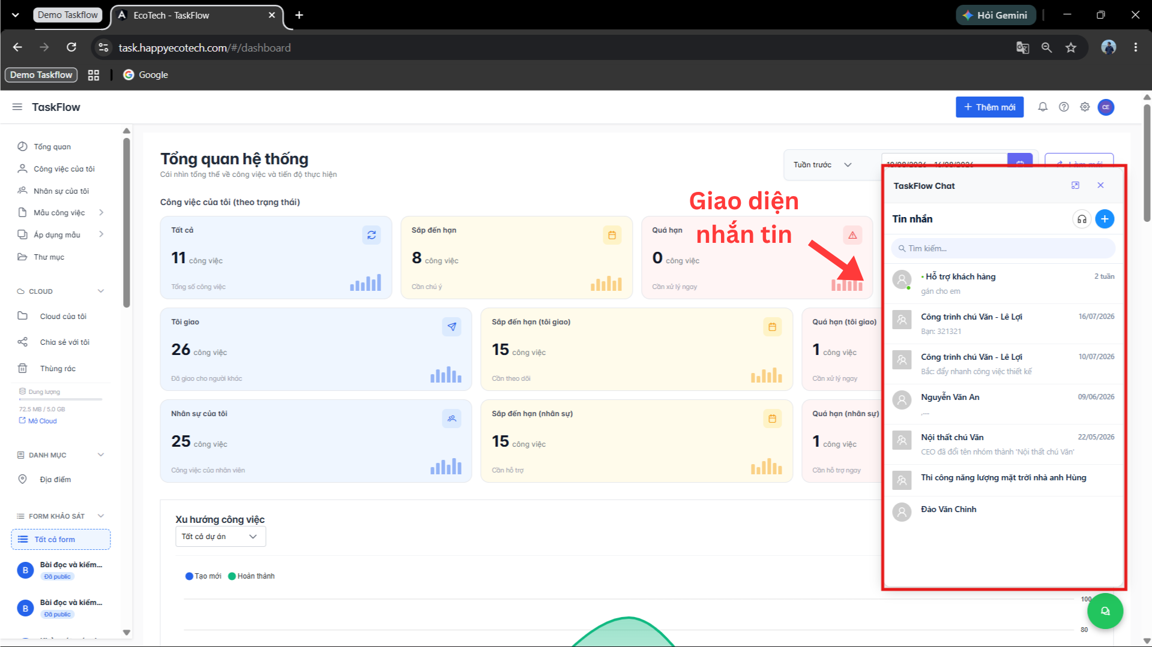Click the green floating chat button

coord(1105,611)
